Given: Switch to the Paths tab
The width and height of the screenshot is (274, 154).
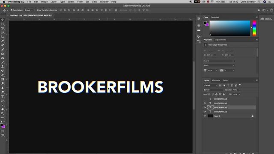Looking at the screenshot, I should (225, 80).
